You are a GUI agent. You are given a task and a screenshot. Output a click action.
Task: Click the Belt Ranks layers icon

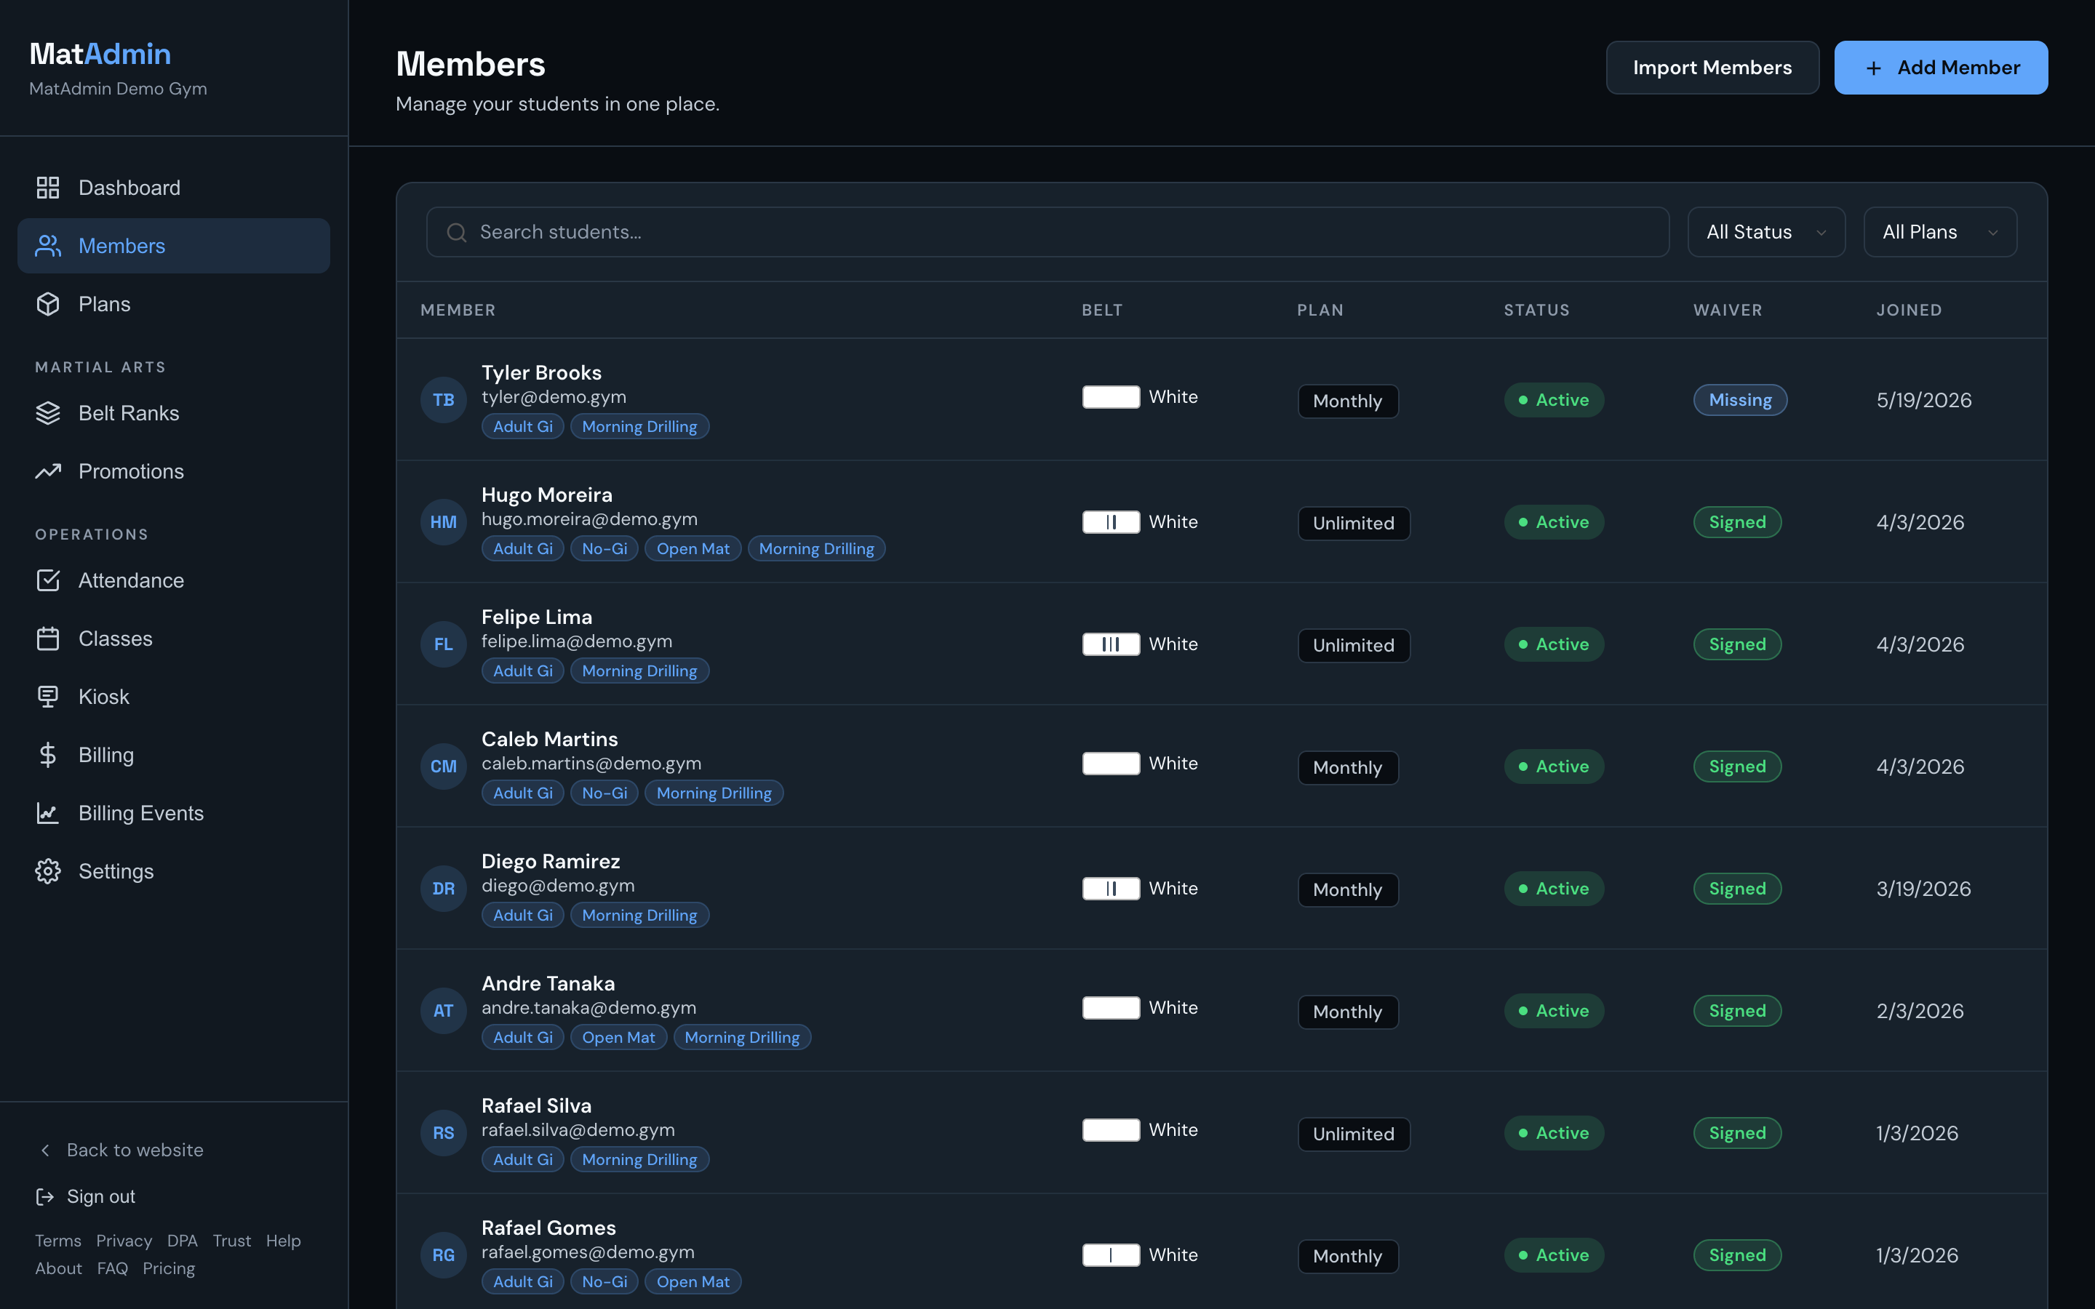click(x=47, y=413)
